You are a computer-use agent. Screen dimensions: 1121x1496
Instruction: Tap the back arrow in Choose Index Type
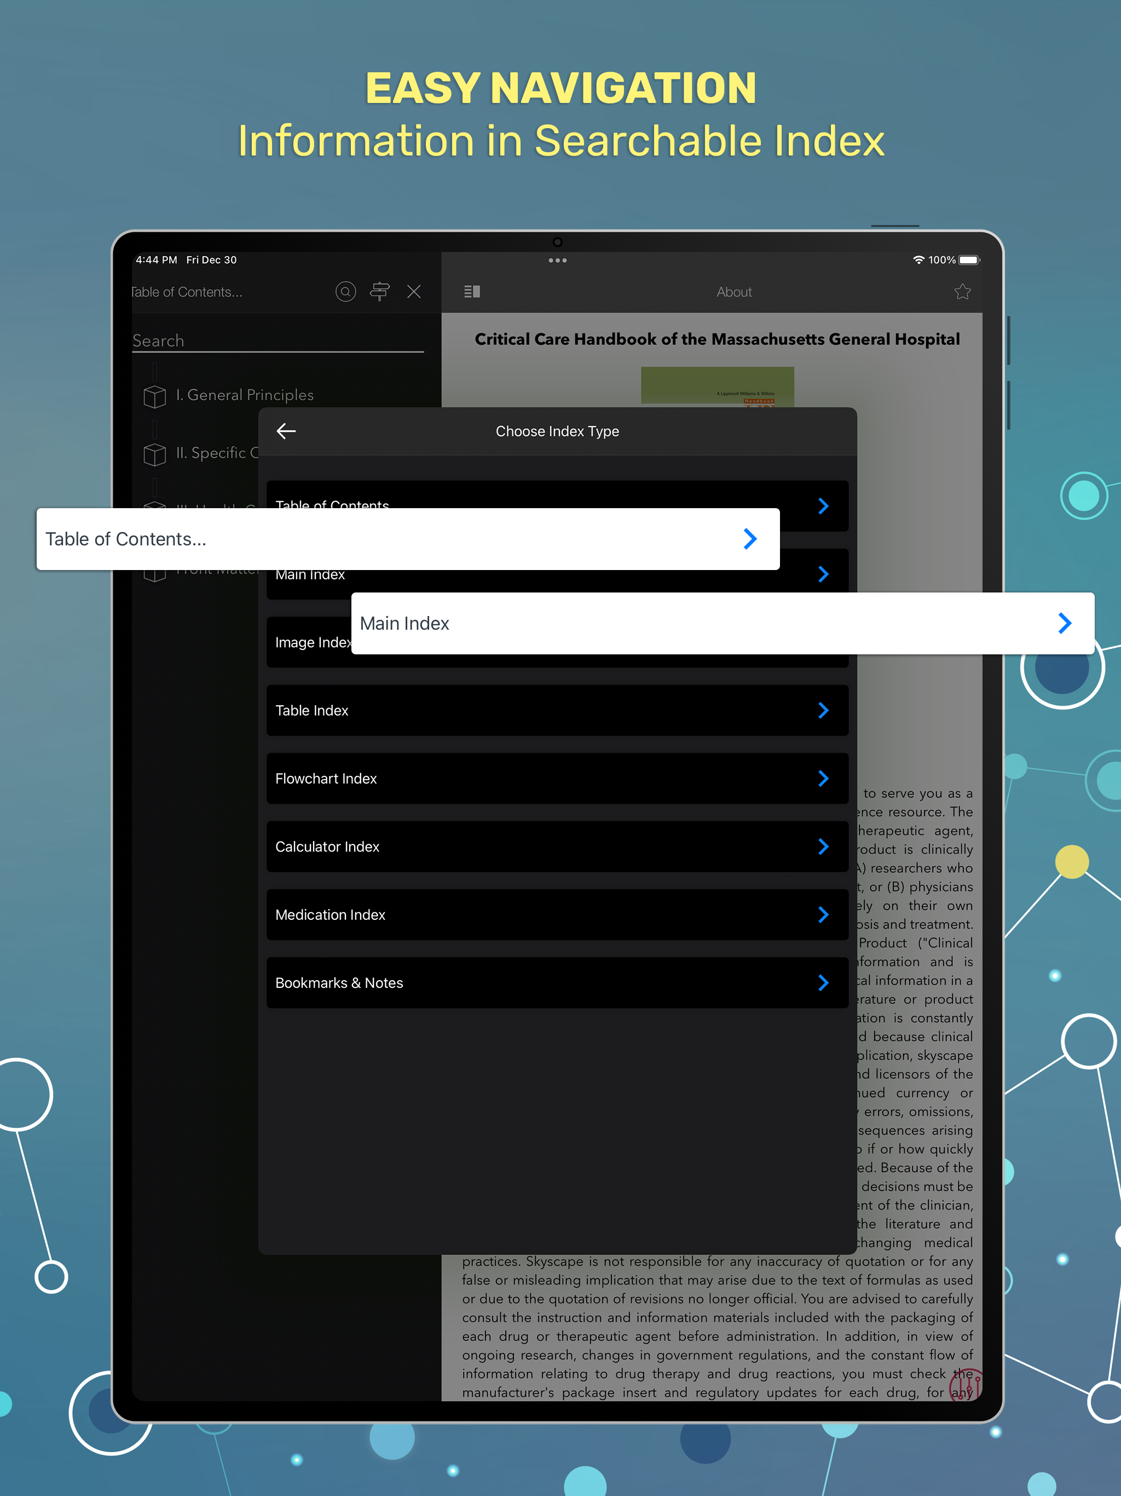coord(286,431)
